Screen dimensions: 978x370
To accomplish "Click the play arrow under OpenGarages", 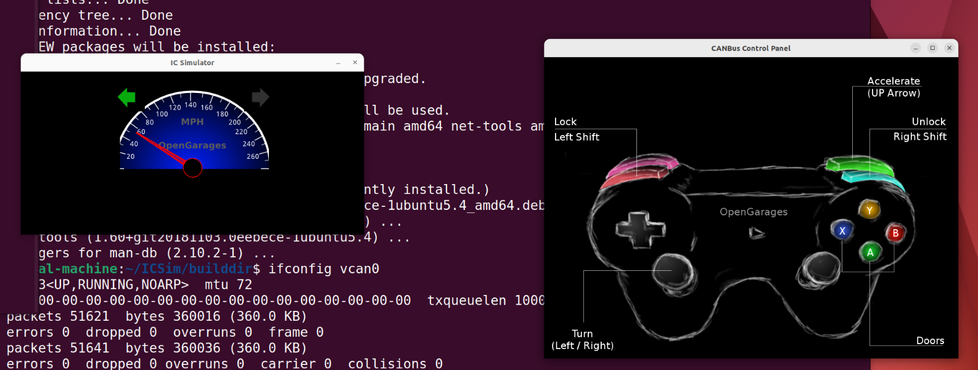I will tap(757, 233).
